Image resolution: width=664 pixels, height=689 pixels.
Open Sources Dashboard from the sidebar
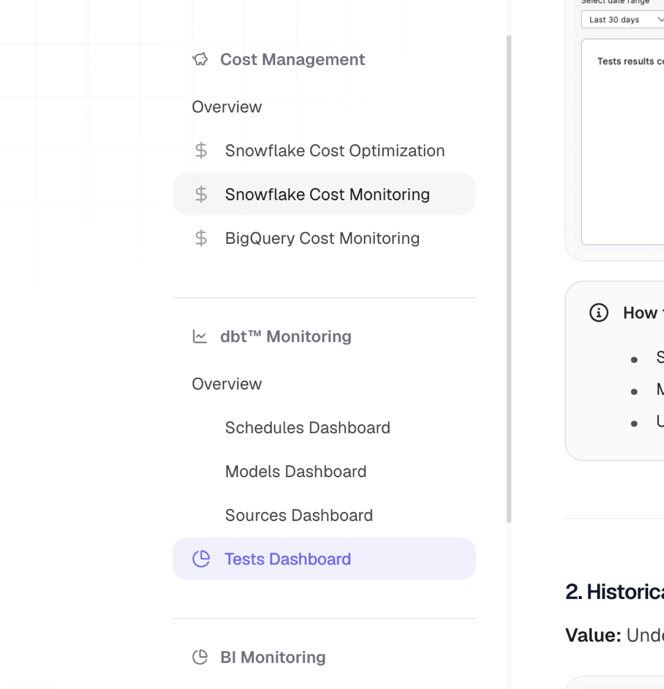point(324,515)
